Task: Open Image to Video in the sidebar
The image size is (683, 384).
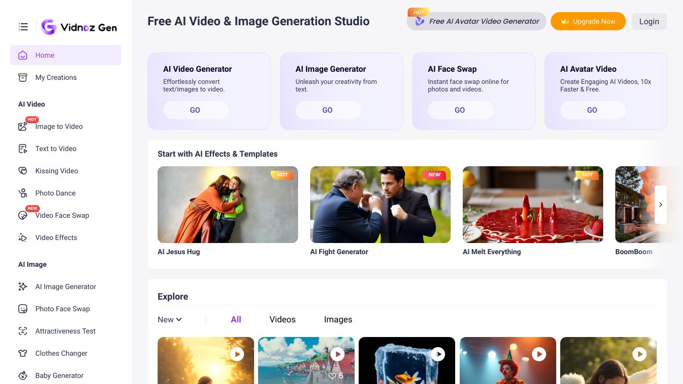Action: pyautogui.click(x=66, y=126)
